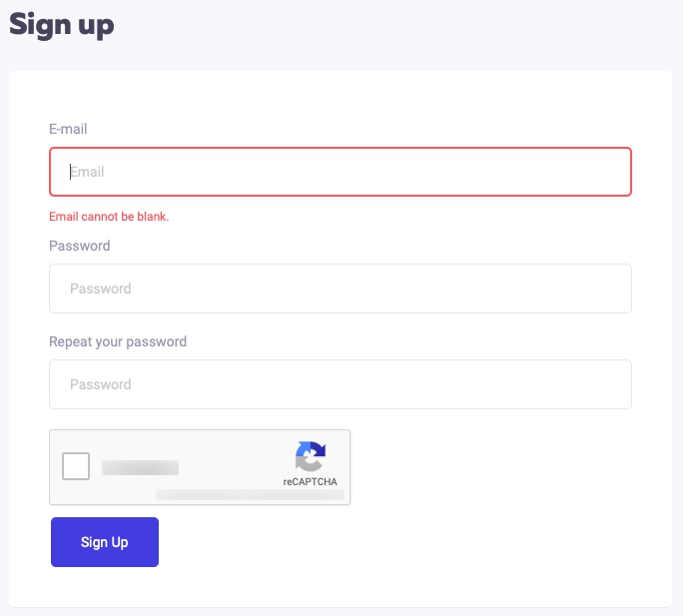Click the reCAPTCHA logo icon
The height and width of the screenshot is (616, 683).
[311, 456]
